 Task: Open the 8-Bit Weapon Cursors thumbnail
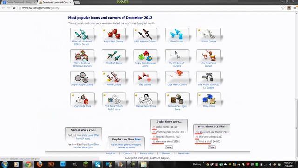145,34
